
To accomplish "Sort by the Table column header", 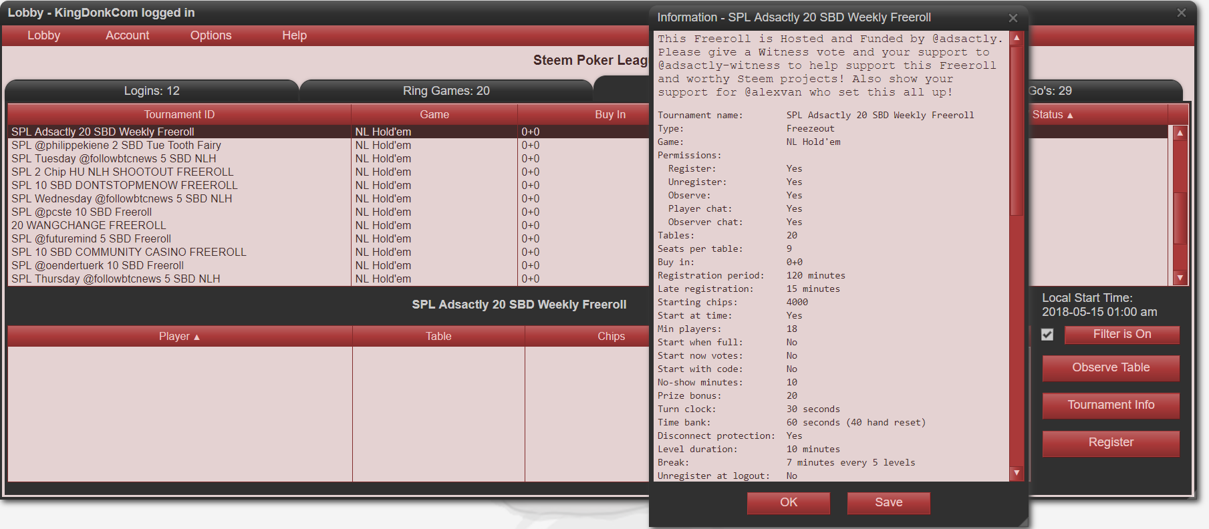I will click(x=438, y=337).
